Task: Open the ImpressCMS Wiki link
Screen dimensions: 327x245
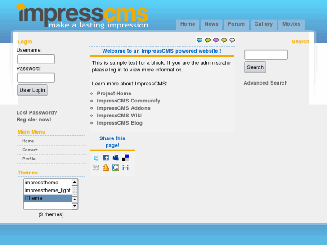Action: point(119,116)
